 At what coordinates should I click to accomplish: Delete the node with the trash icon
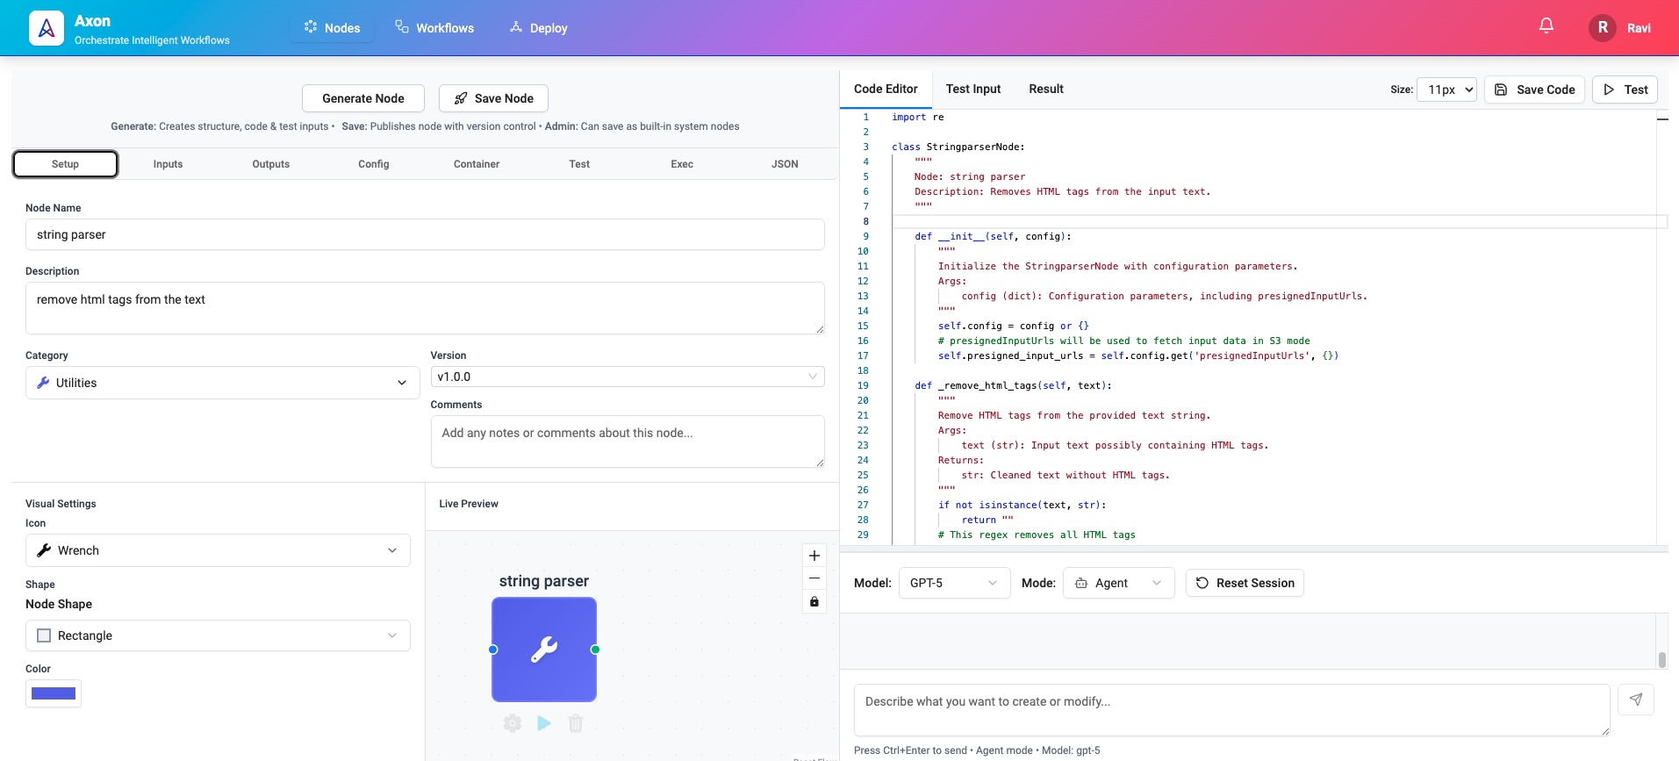pyautogui.click(x=576, y=723)
